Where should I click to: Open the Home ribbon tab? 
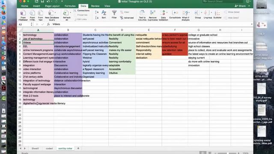pos(24,6)
